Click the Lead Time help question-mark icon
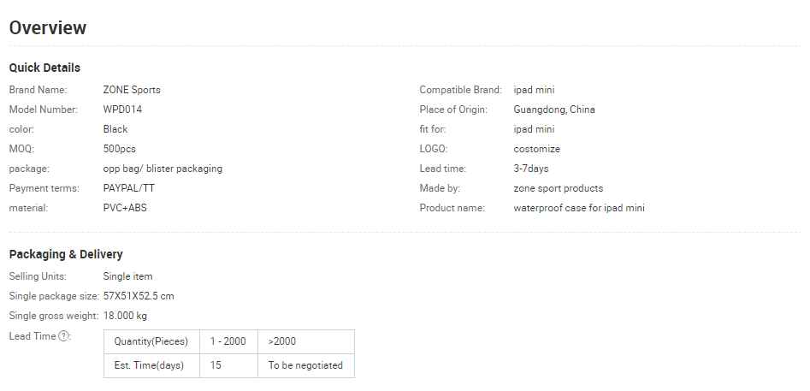Viewport: 810px width, 391px height. click(x=63, y=336)
